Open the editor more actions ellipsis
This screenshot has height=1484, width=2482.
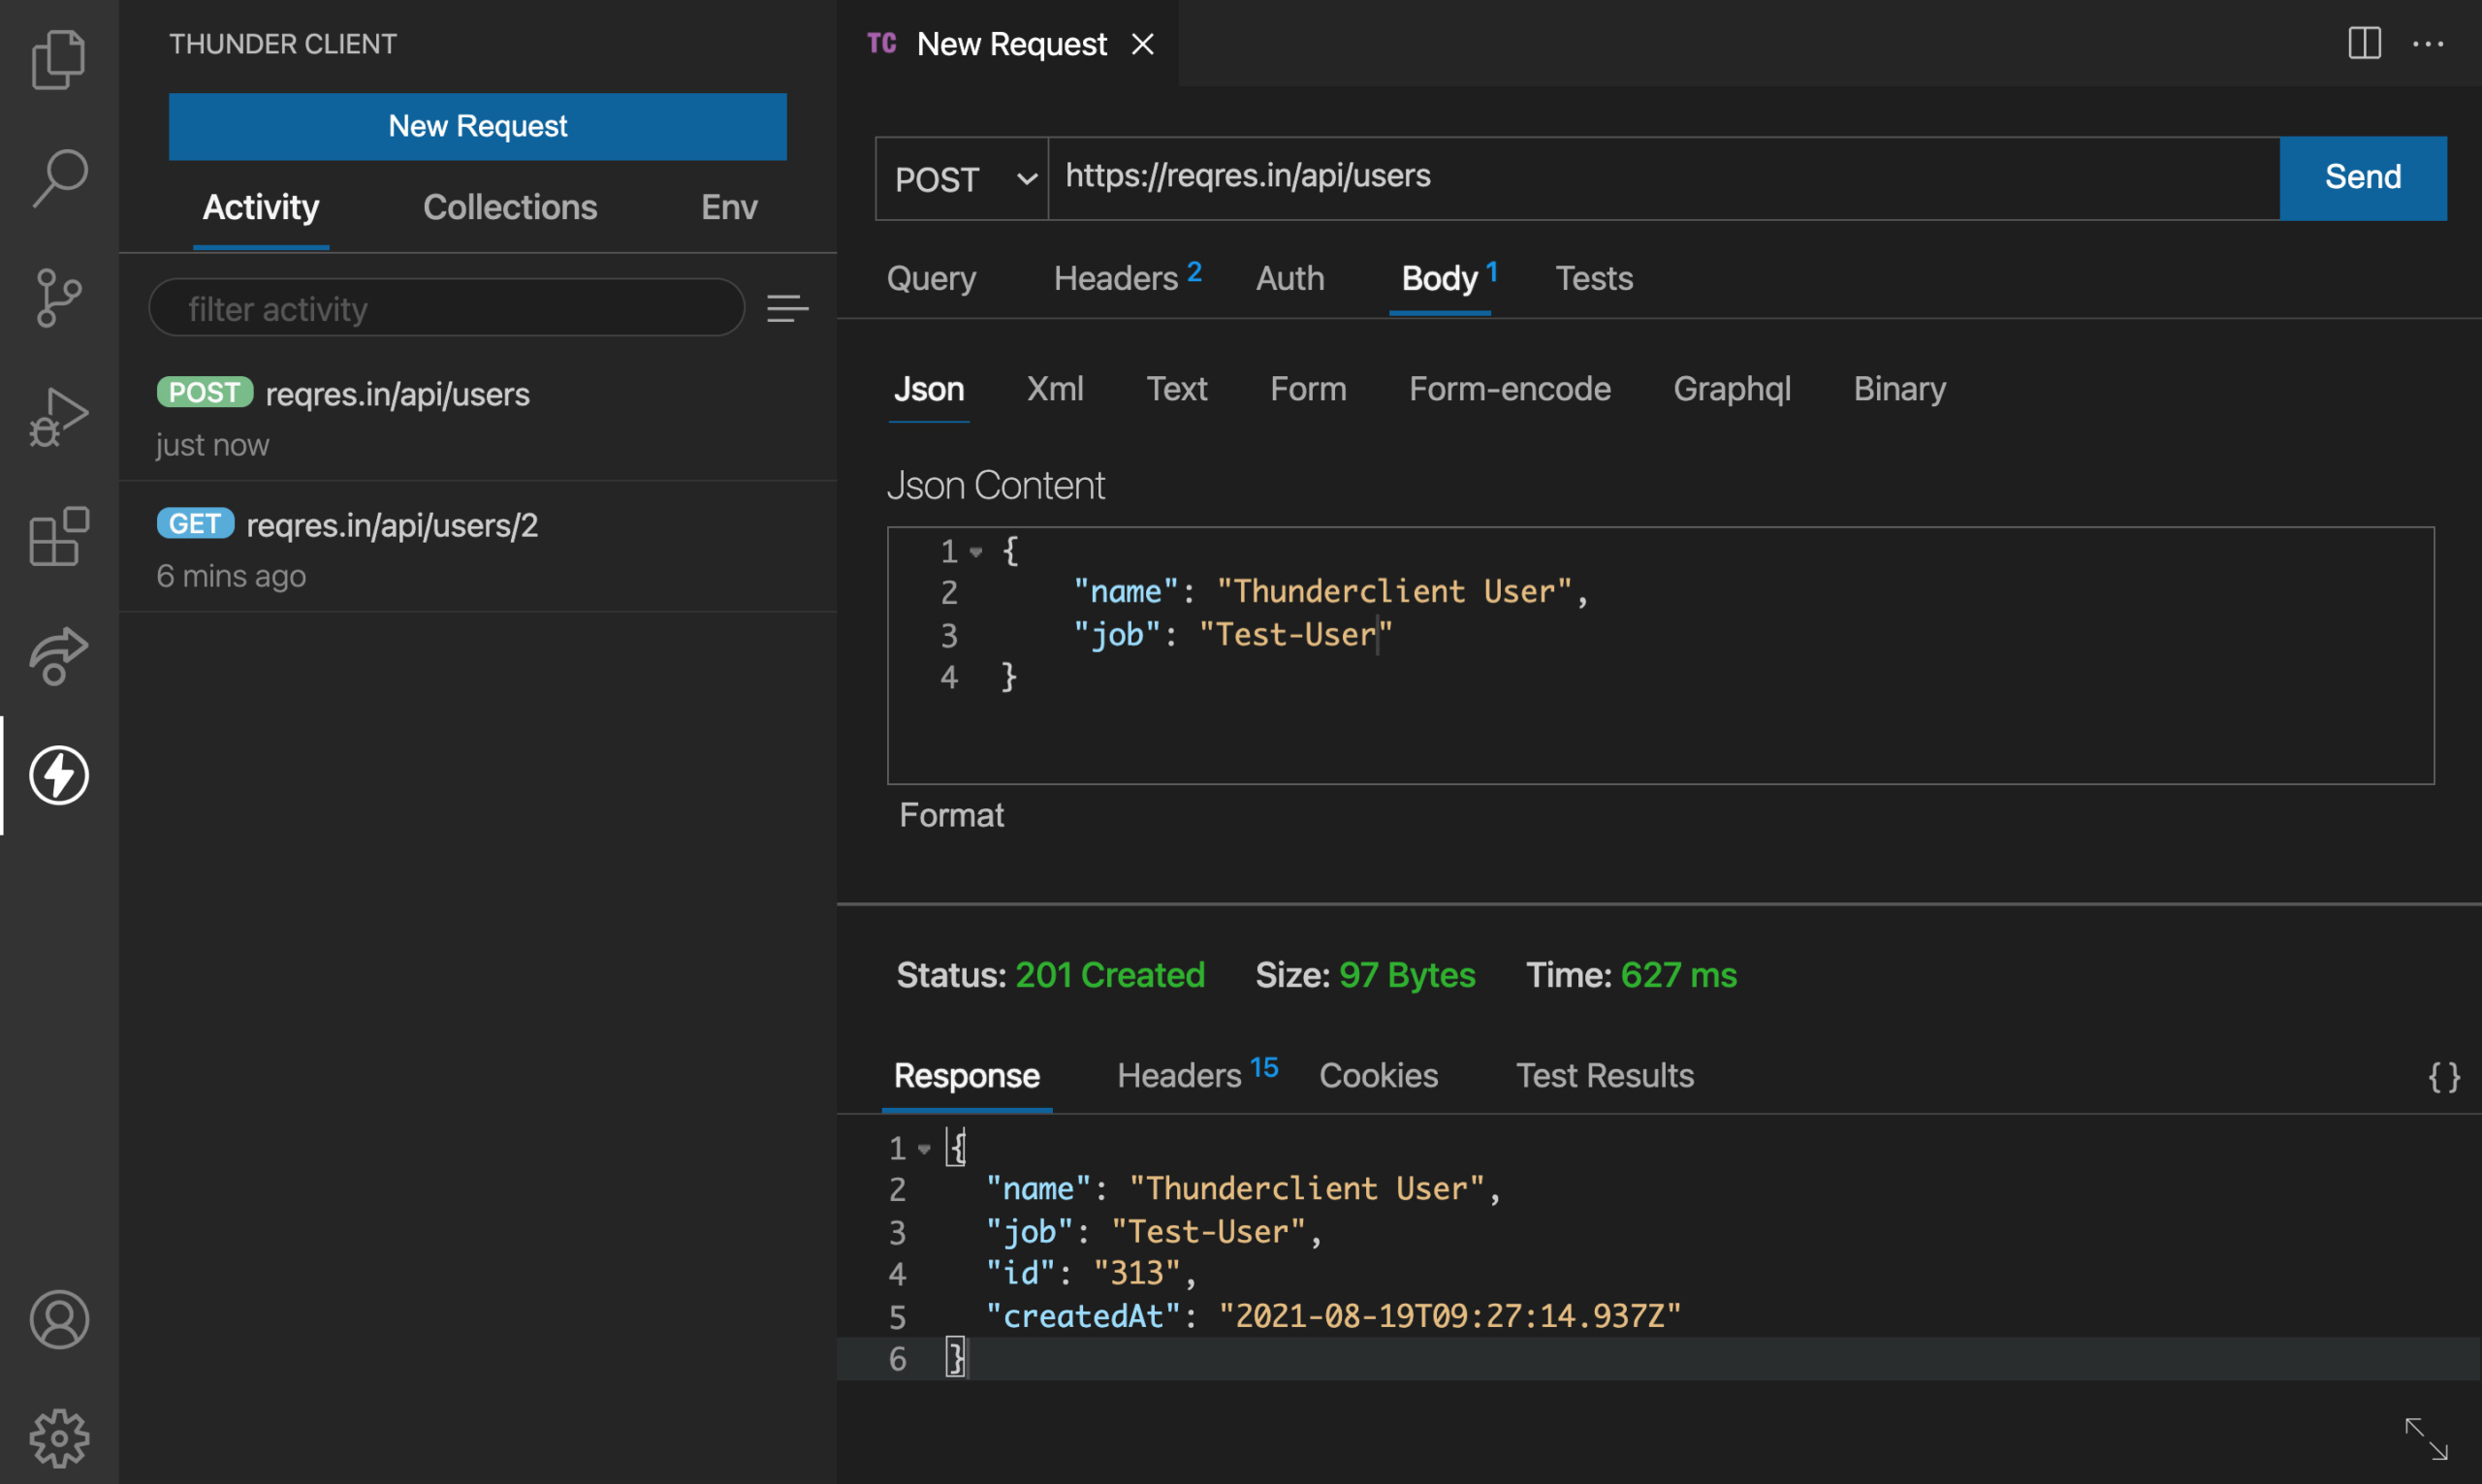point(2429,43)
